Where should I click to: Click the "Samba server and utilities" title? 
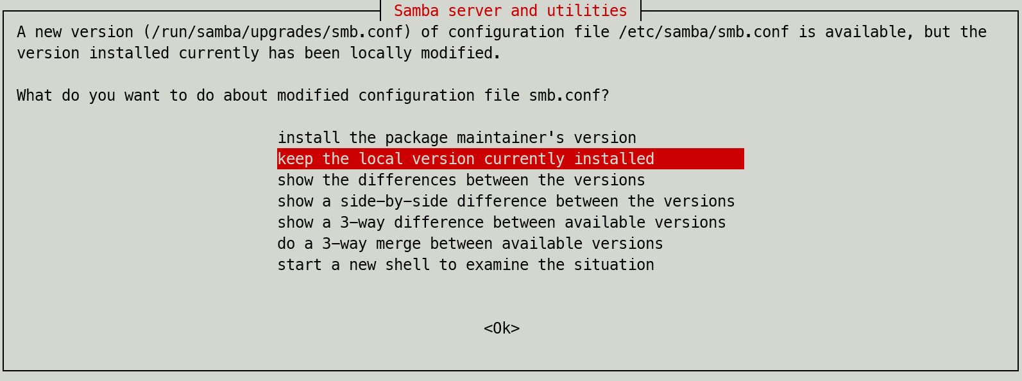pyautogui.click(x=510, y=10)
